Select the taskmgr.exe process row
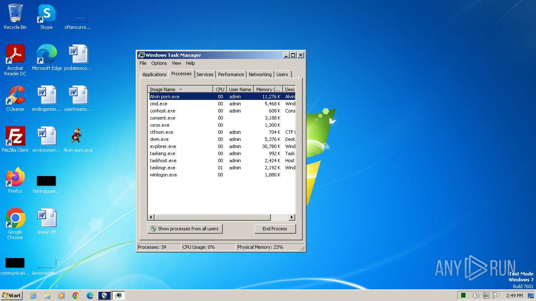Screen dimensions: 536x301 point(222,168)
